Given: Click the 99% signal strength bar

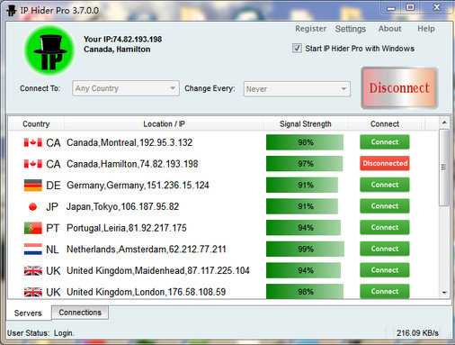Looking at the screenshot, I should point(305,249).
